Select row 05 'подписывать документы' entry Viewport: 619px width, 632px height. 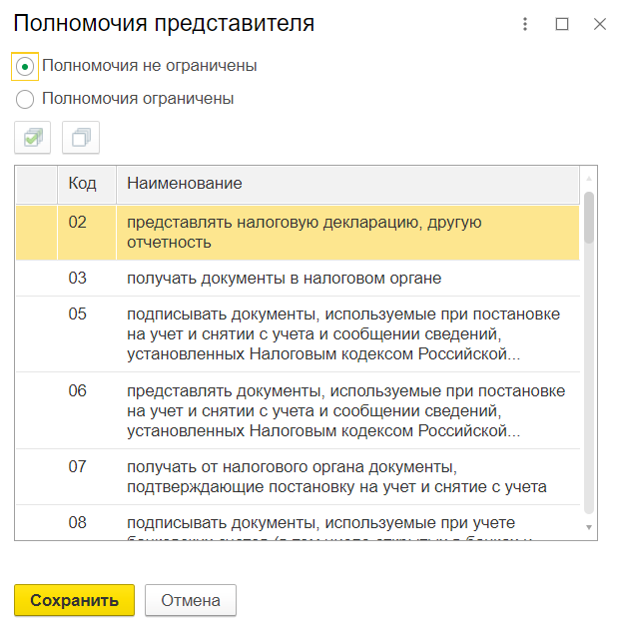pos(344,333)
